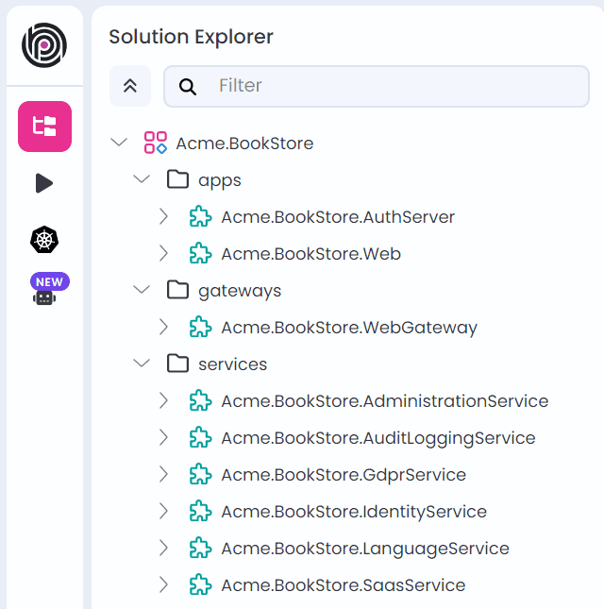Collapse the apps folder chevron
The height and width of the screenshot is (609, 604).
pyautogui.click(x=142, y=179)
